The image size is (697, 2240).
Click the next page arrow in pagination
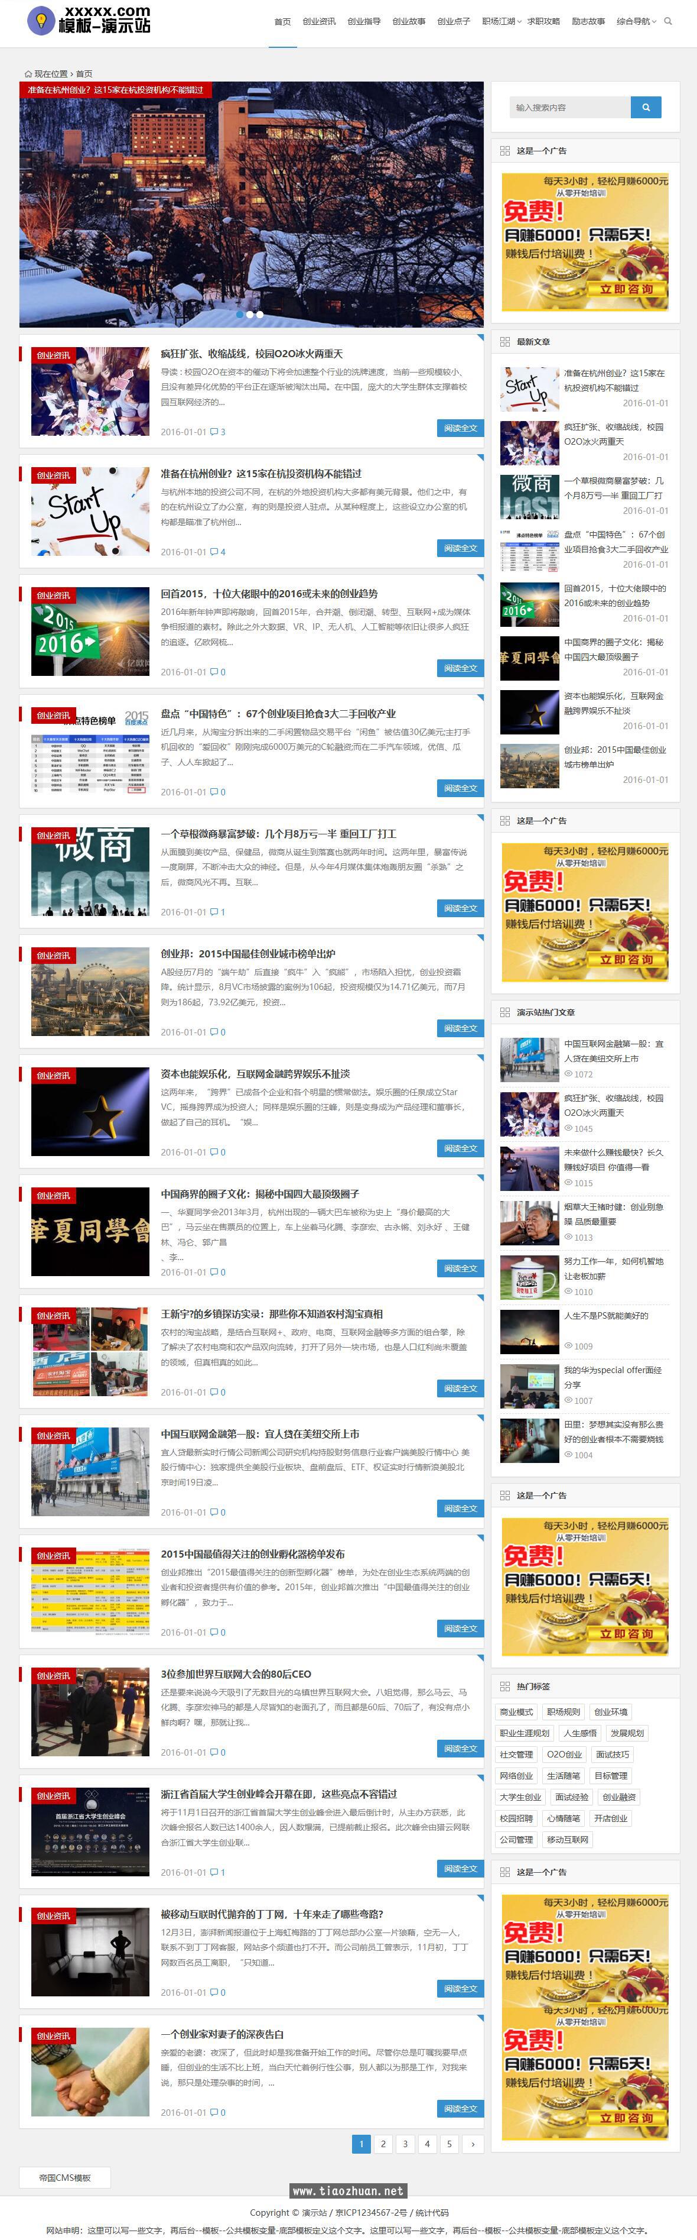tap(473, 2144)
